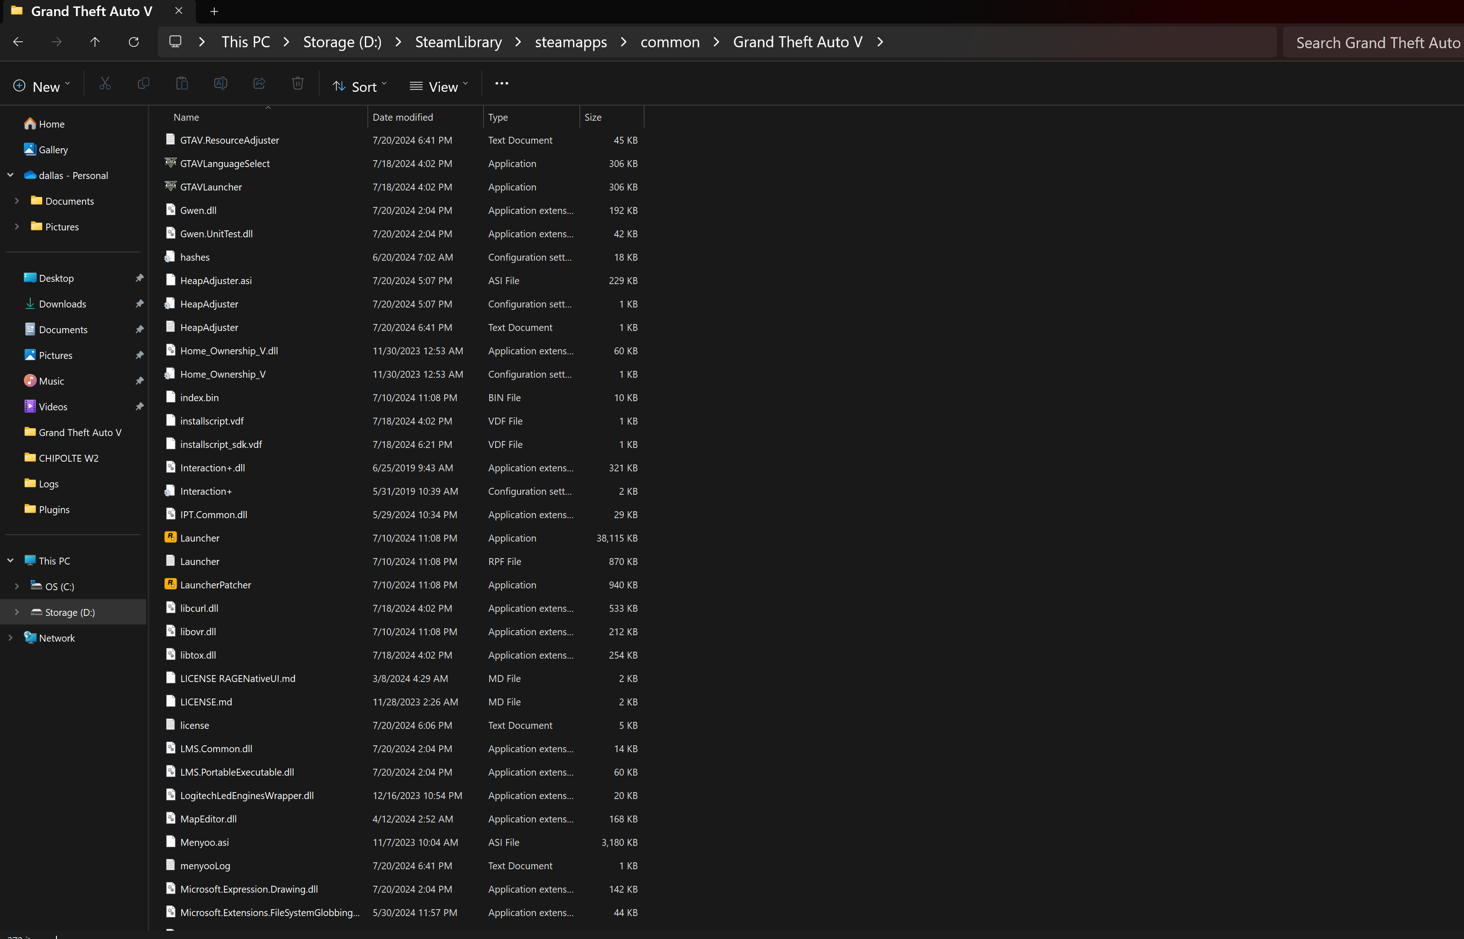1464x939 pixels.
Task: Open the Sort dropdown
Action: pyautogui.click(x=360, y=87)
